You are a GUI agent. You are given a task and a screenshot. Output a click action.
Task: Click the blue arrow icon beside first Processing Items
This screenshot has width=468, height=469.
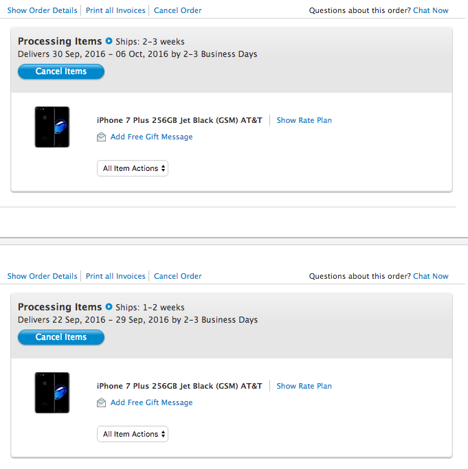pyautogui.click(x=109, y=41)
